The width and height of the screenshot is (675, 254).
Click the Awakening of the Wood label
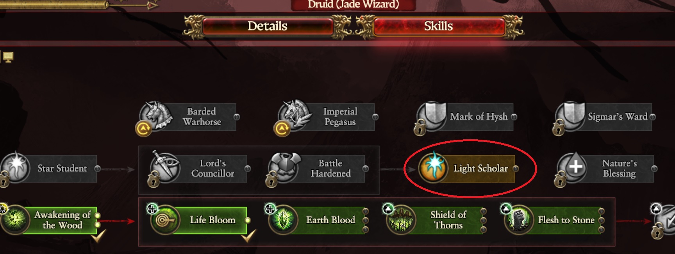62,220
